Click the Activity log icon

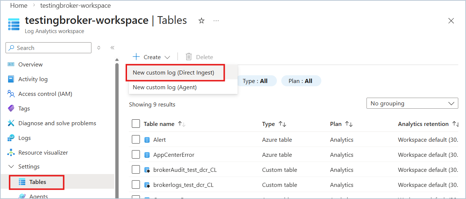(11, 79)
